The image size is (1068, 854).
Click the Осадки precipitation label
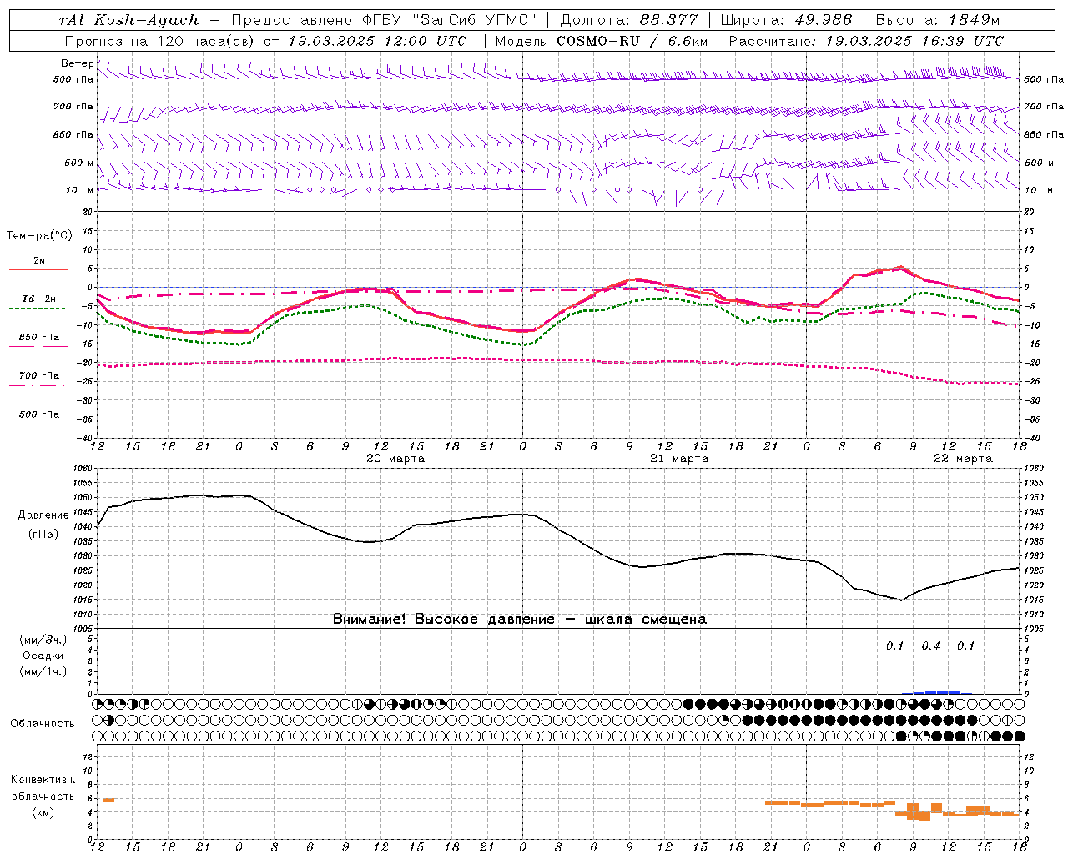[x=43, y=656]
